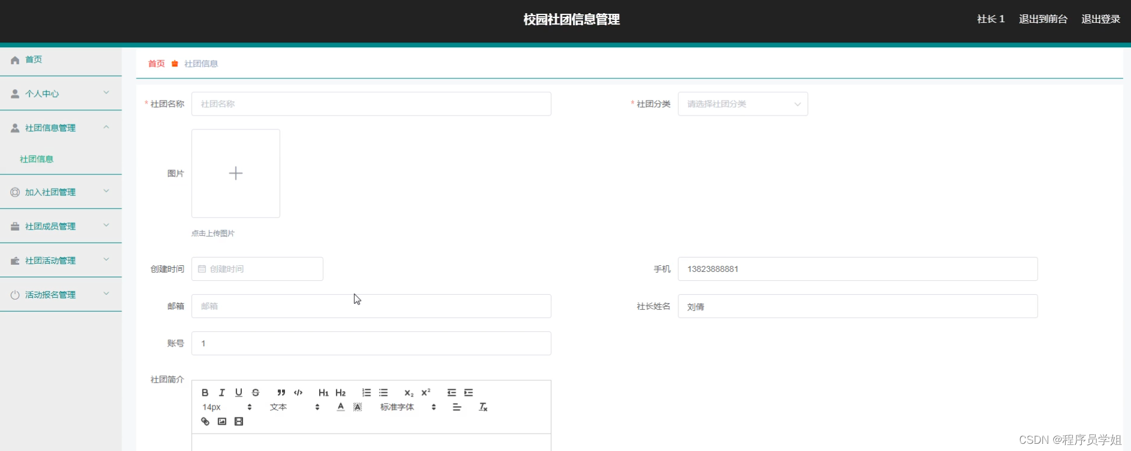Click the home icon in sidebar

pyautogui.click(x=15, y=60)
